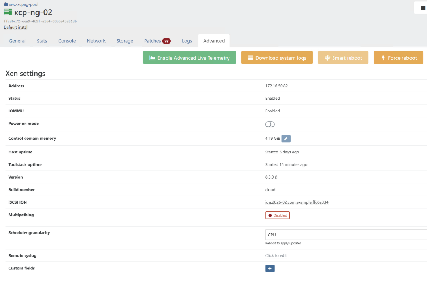
Task: Click the Reboot to apply updates note
Action: [x=283, y=243]
